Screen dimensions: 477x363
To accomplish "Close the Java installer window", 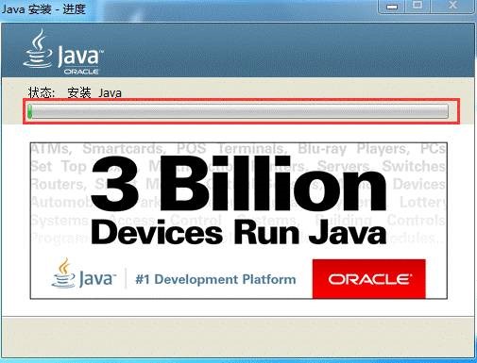I will point(452,6).
